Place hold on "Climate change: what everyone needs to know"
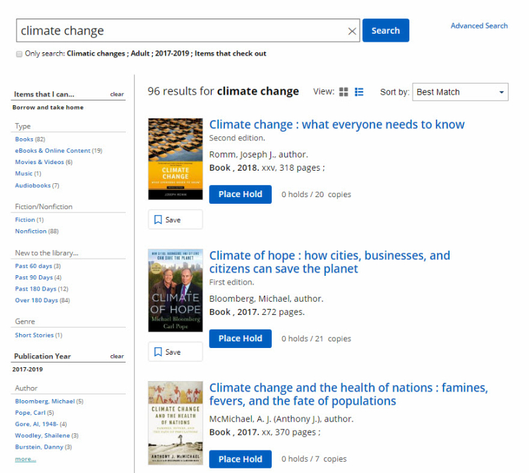529x473 pixels. (240, 194)
